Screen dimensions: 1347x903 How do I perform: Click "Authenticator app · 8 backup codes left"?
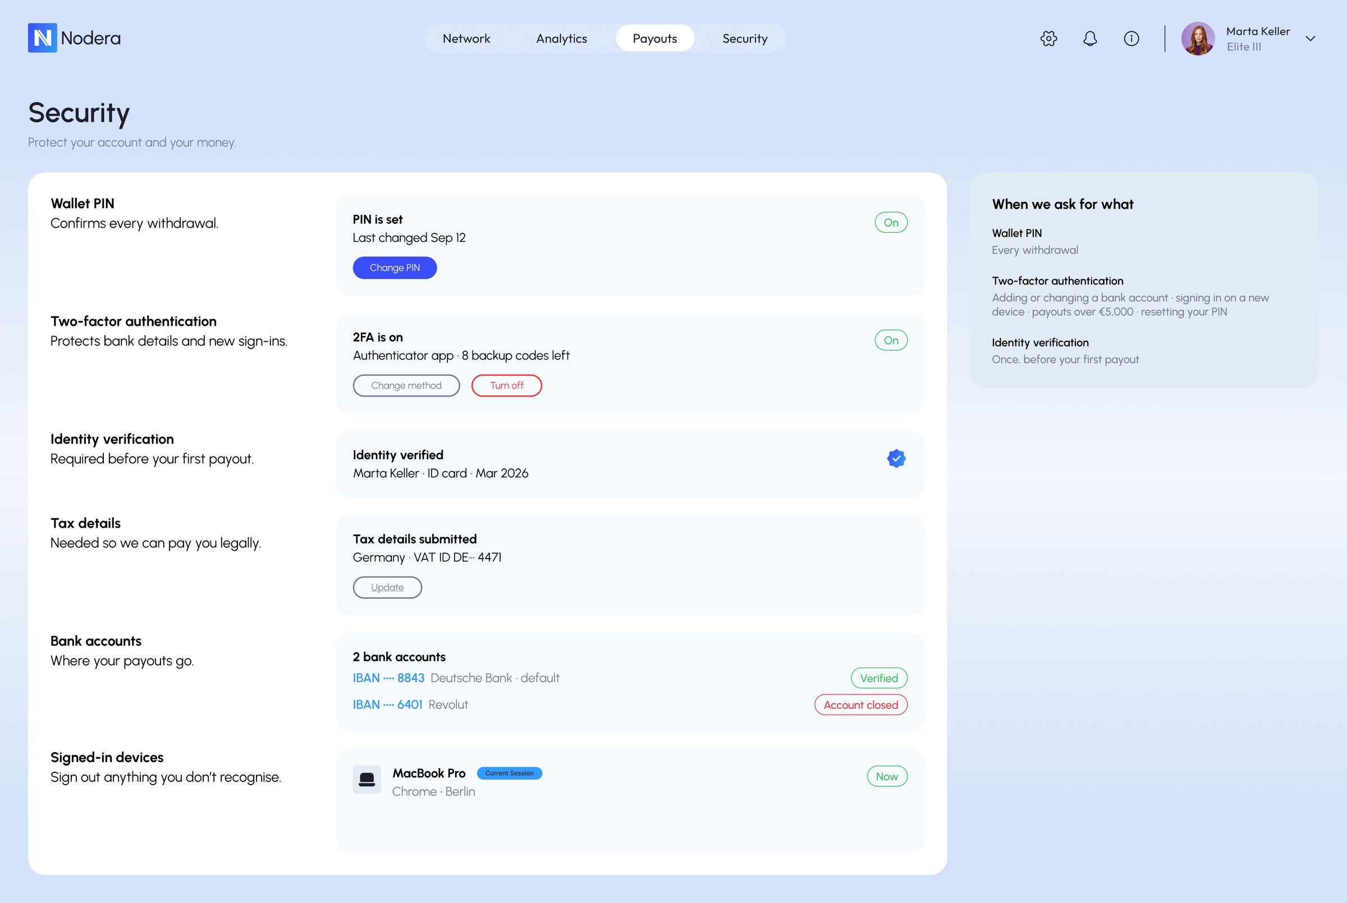tap(461, 356)
